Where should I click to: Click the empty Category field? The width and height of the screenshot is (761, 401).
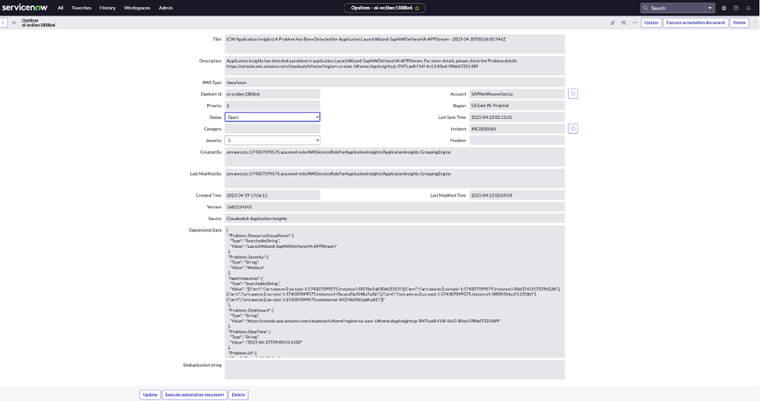[x=273, y=129]
